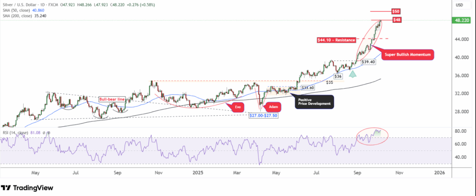Click the green arrows in the RSI pane
The width and height of the screenshot is (476, 196).
377,133
